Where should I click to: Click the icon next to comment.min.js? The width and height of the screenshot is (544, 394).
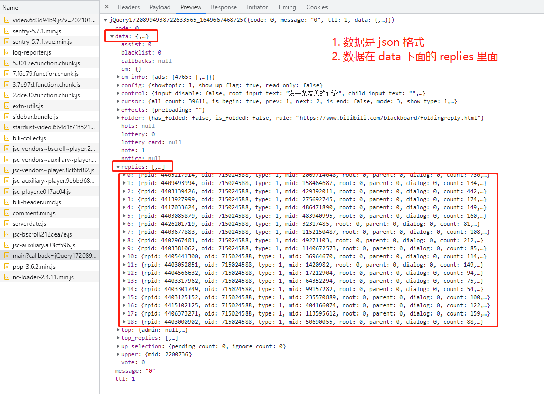pos(7,213)
